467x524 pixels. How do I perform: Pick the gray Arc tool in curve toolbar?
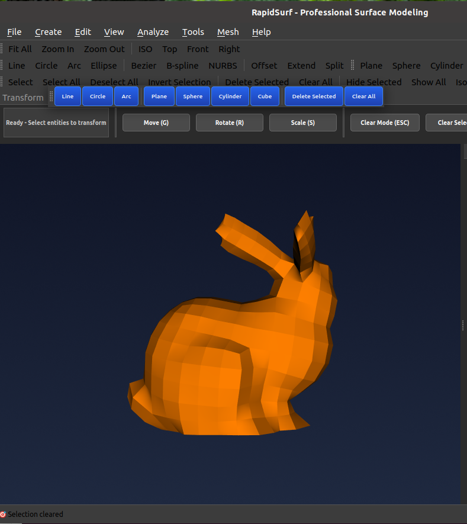pos(74,66)
